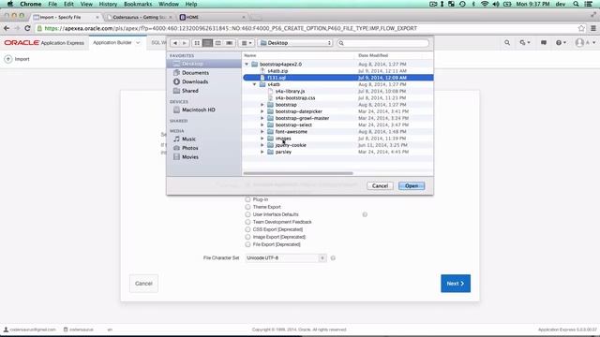Image resolution: width=600 pixels, height=337 pixels.
Task: Expand the images folder
Action: (262, 139)
